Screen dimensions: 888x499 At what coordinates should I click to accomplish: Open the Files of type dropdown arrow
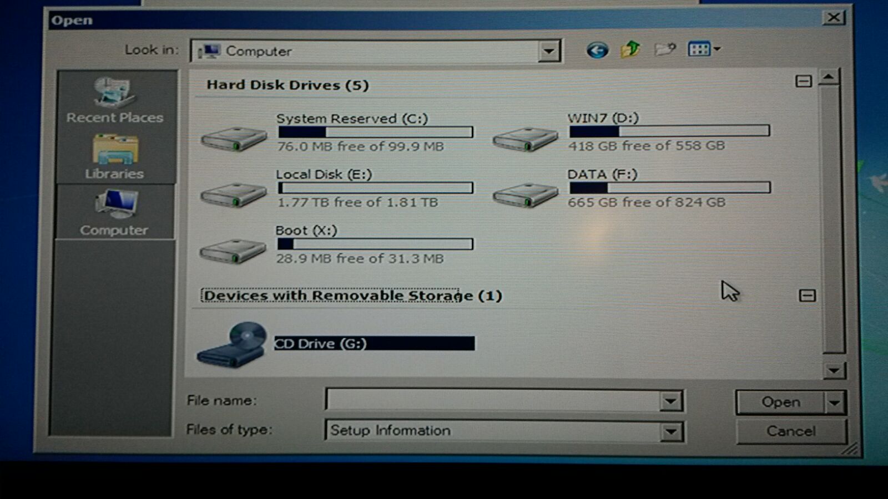click(x=670, y=431)
